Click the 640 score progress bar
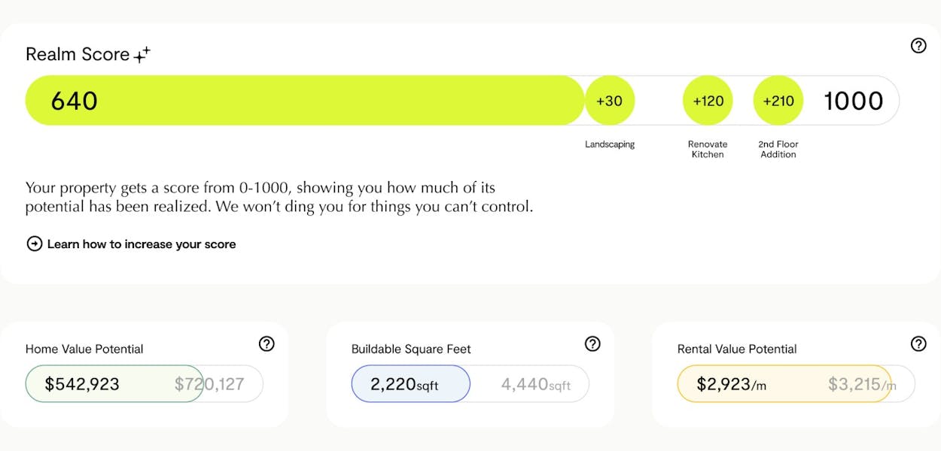 pos(305,100)
